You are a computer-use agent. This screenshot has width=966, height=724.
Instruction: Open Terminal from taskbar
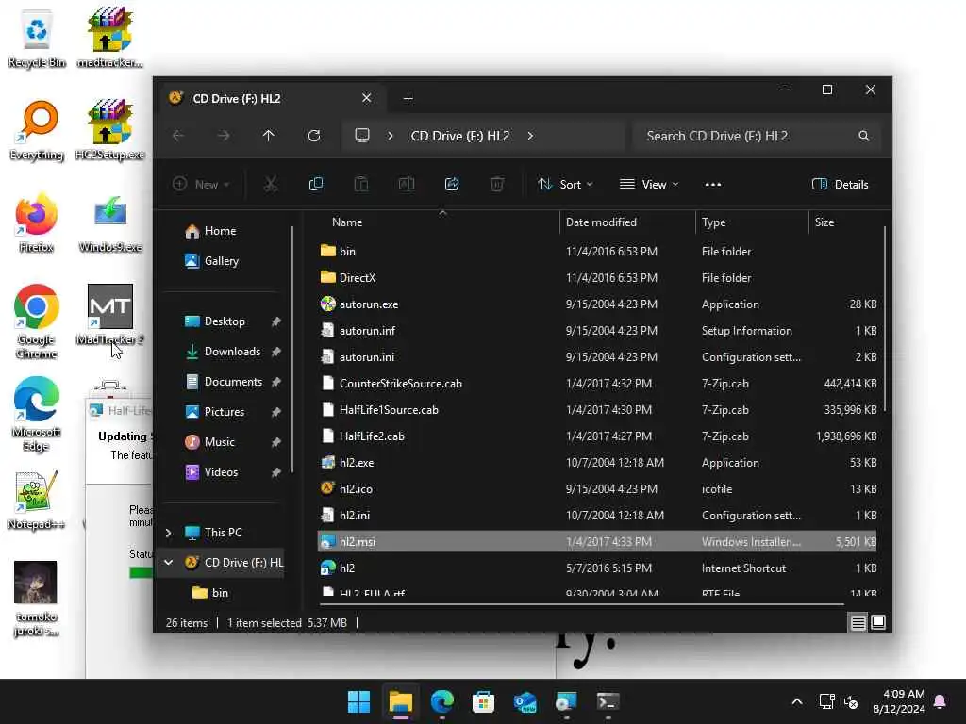608,701
